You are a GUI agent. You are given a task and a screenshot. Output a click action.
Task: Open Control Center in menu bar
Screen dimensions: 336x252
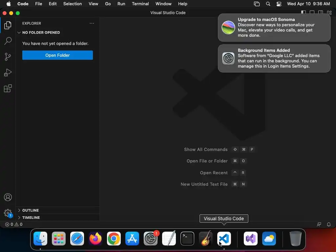click(x=279, y=4)
